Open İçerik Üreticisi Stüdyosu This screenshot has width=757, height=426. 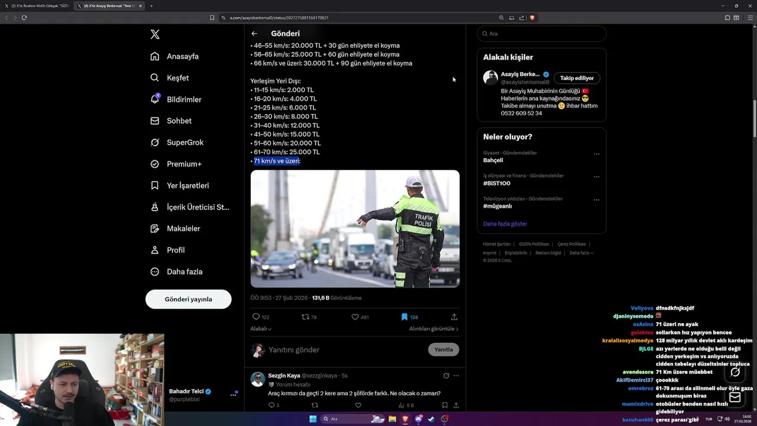(x=190, y=207)
